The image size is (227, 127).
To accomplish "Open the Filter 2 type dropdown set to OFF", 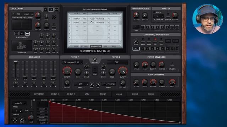I will [117, 62].
